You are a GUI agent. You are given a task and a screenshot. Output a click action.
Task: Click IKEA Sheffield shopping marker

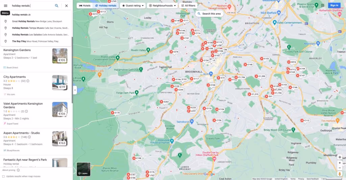[279, 12]
